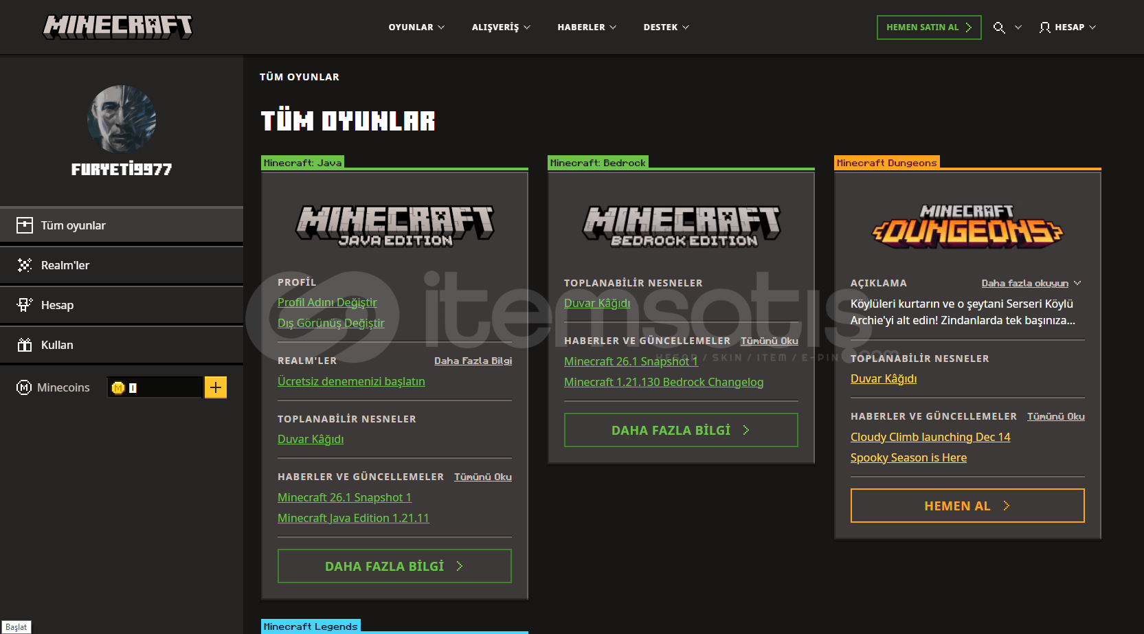Click the HEMEN SATIN AL button

click(x=929, y=27)
